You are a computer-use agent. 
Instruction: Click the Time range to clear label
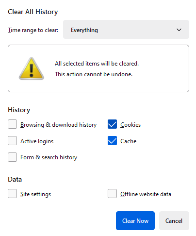33,30
